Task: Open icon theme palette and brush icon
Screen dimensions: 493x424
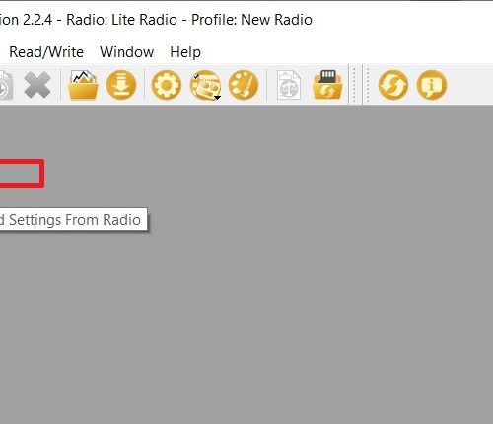Action: coord(244,85)
